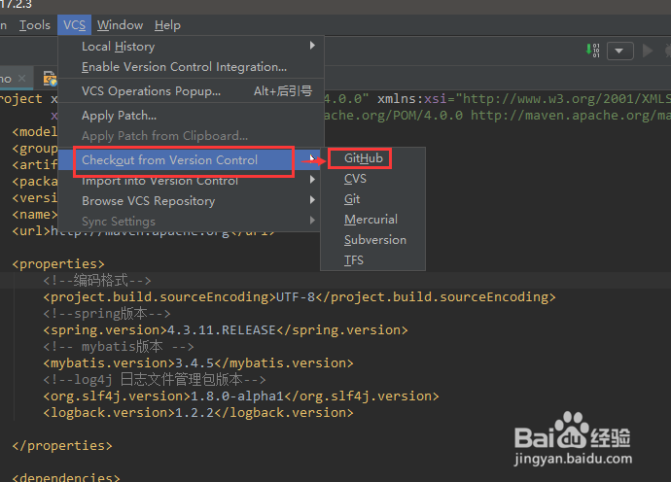Click the mybatis版本 comment line
The height and width of the screenshot is (482, 671).
click(119, 346)
